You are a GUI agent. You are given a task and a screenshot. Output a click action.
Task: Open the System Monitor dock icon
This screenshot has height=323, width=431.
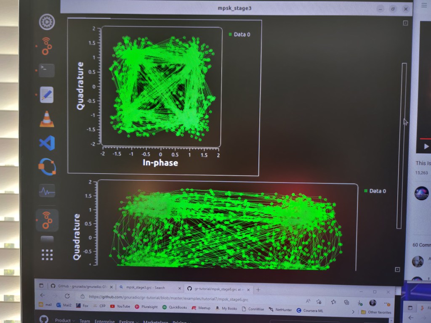(47, 192)
